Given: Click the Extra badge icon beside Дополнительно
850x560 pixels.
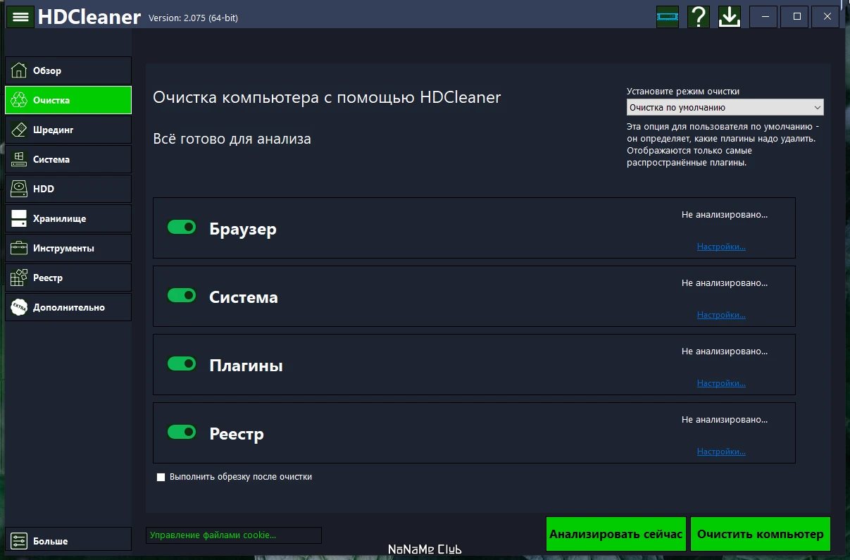Looking at the screenshot, I should (x=19, y=307).
